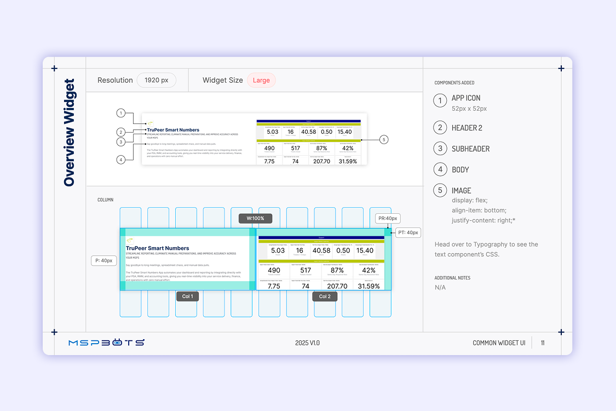Click the red Large widget size pill
The height and width of the screenshot is (411, 616).
(261, 80)
